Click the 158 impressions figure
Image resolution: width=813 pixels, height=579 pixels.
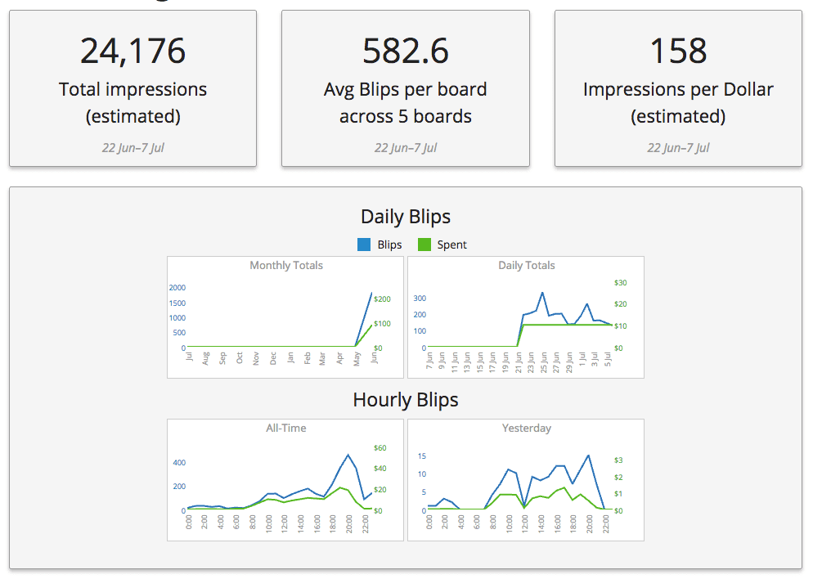pos(678,51)
